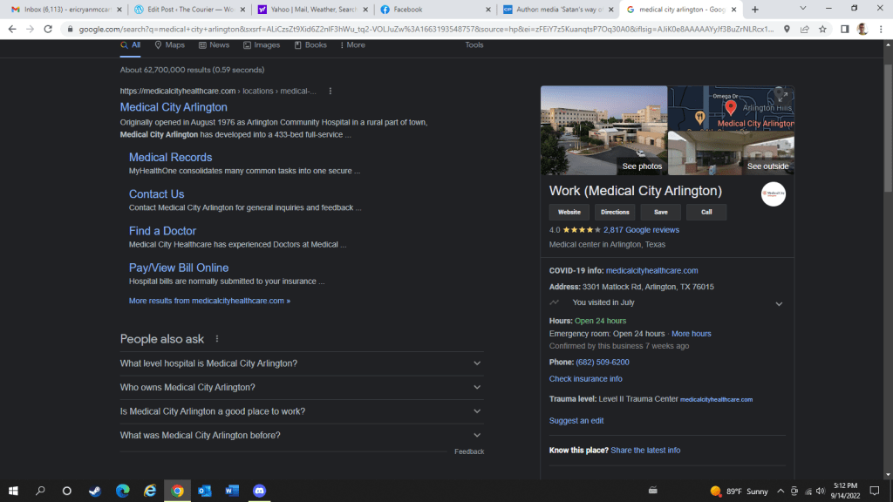Launch Steam from the taskbar
This screenshot has width=893, height=502.
[x=94, y=491]
